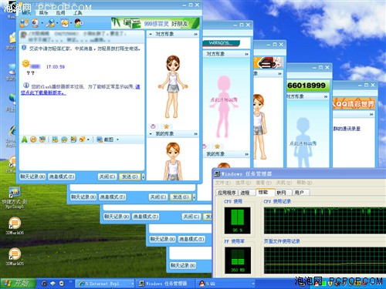This screenshot has height=289, width=386.
Task: Click the send file folder icon in front QQ toolbar
Action: pos(64,23)
